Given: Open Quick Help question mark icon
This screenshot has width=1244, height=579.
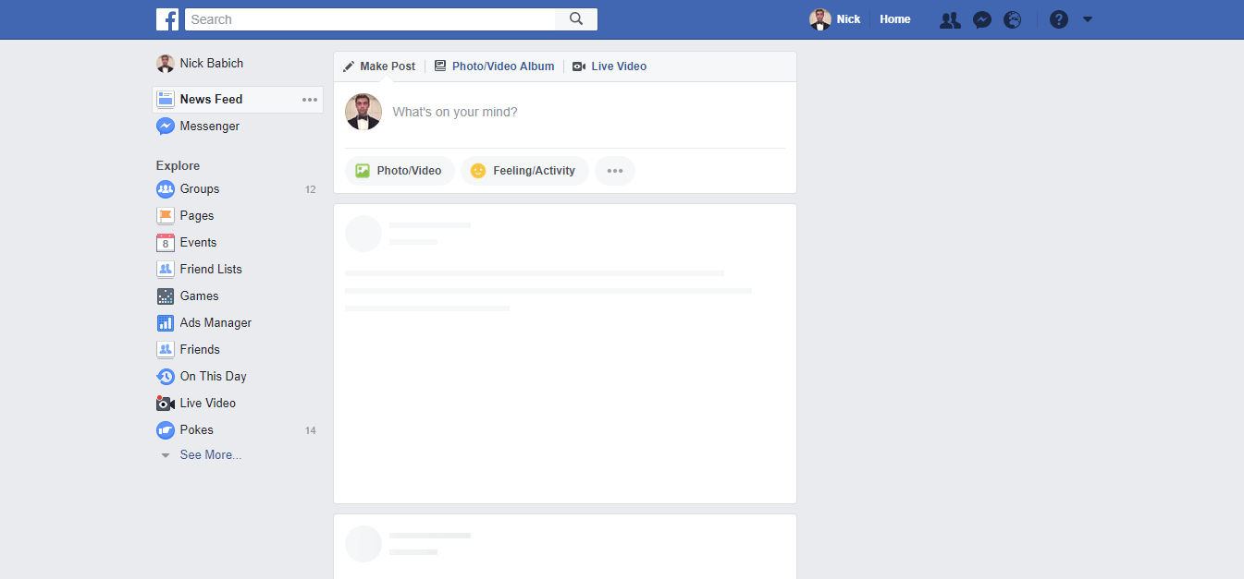Looking at the screenshot, I should click(x=1059, y=19).
